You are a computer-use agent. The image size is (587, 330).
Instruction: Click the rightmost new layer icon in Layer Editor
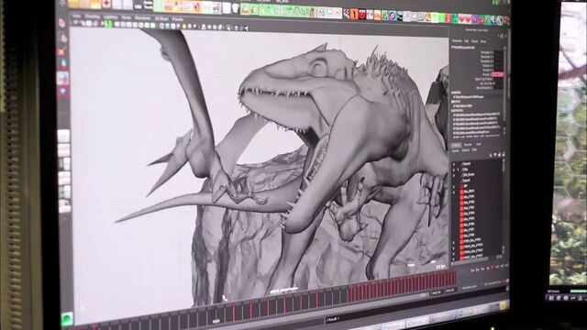504,154
